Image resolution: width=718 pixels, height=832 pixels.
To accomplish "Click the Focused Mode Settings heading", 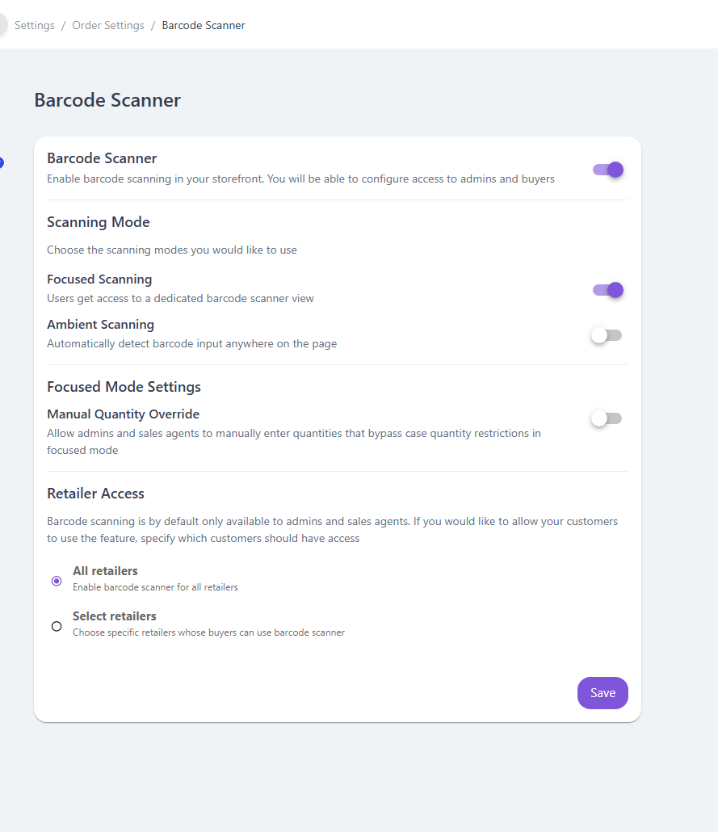I will (x=124, y=387).
